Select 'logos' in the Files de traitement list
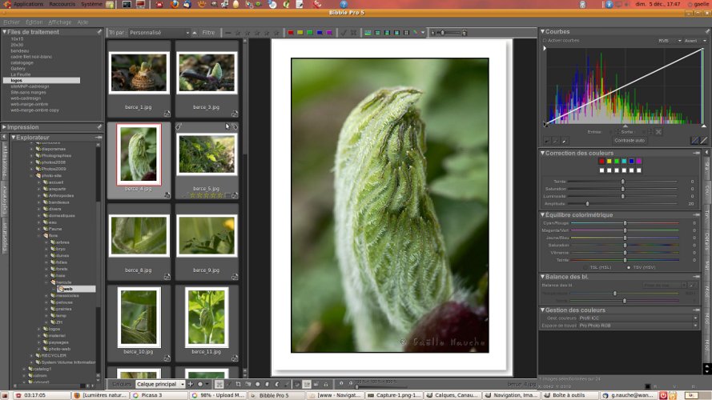 click(42, 80)
